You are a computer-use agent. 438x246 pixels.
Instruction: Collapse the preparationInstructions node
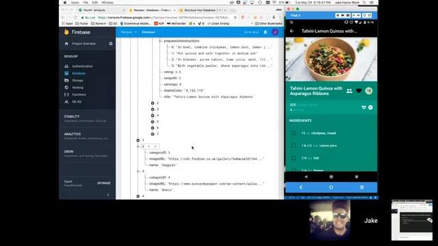point(160,41)
